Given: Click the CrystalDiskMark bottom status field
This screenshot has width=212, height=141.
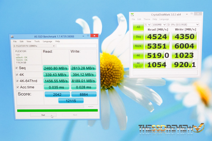Looking at the screenshot, I should click(x=165, y=72).
